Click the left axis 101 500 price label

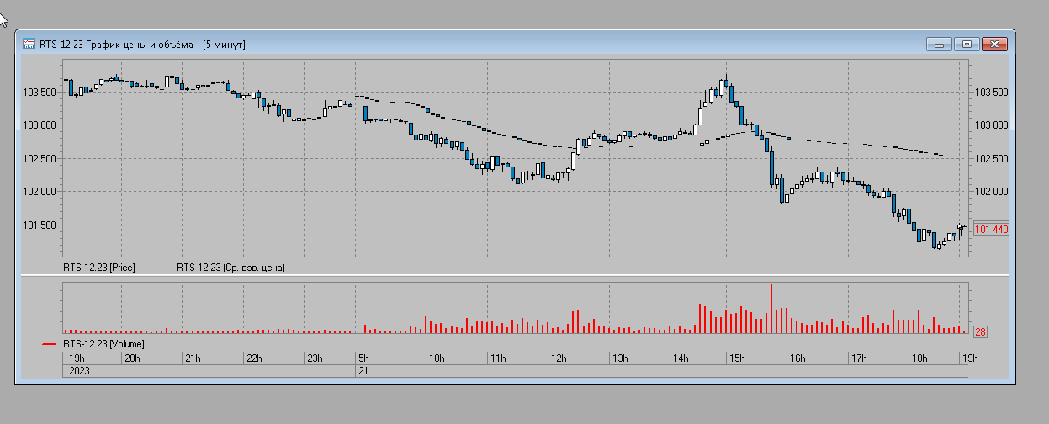pos(38,225)
